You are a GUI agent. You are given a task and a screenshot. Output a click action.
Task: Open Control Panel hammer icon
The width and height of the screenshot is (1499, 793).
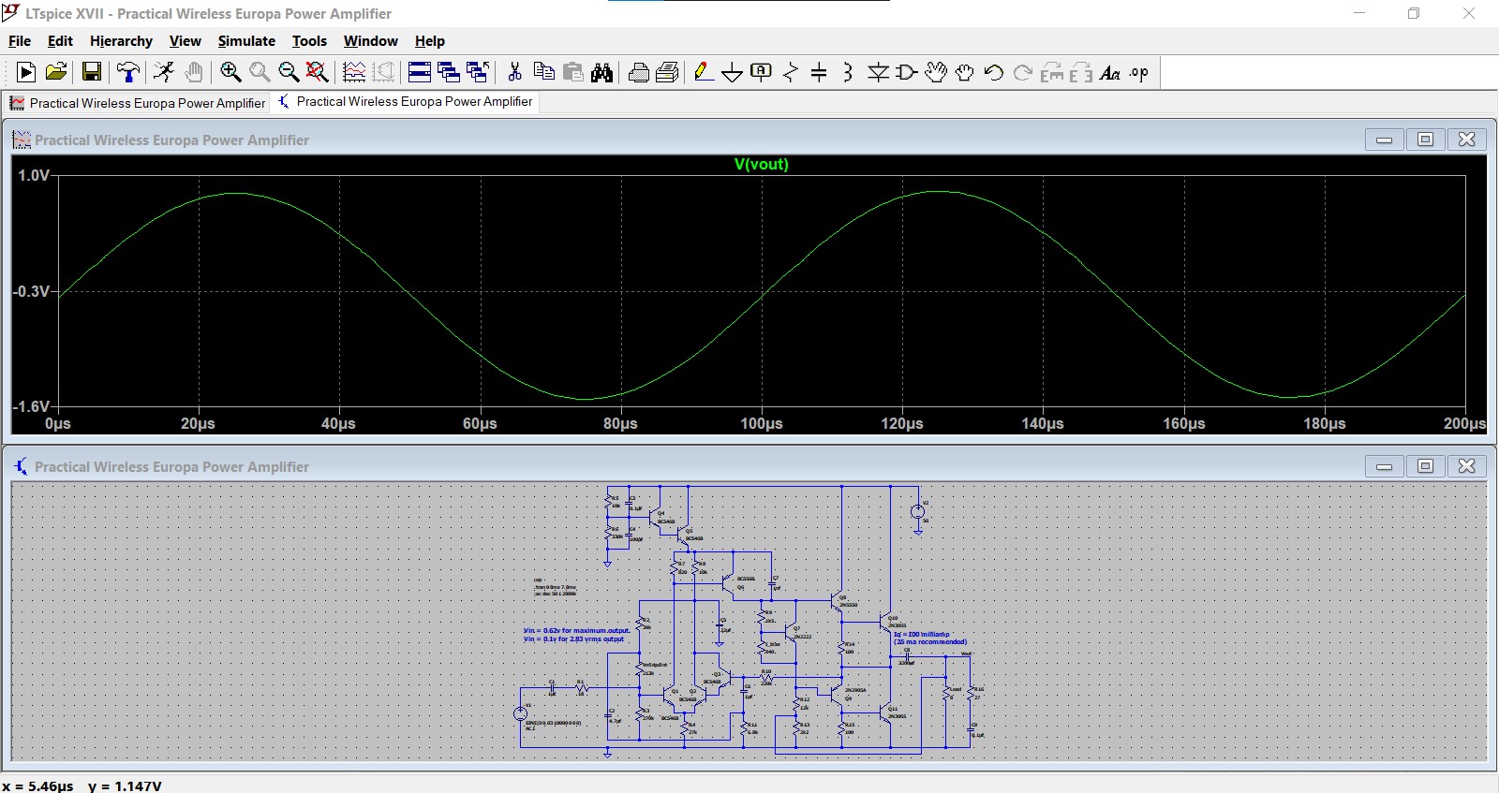pyautogui.click(x=127, y=72)
